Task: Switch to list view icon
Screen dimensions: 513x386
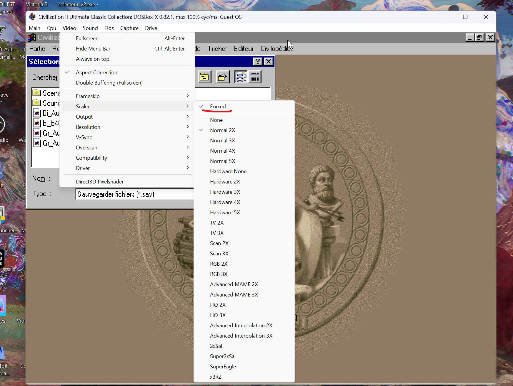Action: (x=241, y=77)
